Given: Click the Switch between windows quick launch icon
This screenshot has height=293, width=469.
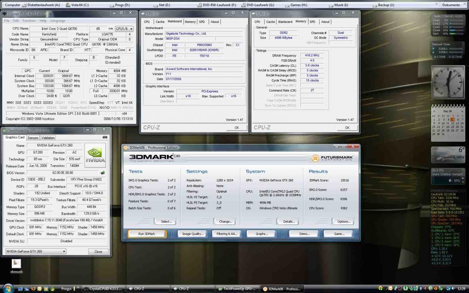Looking at the screenshot, I should click(x=27, y=289).
